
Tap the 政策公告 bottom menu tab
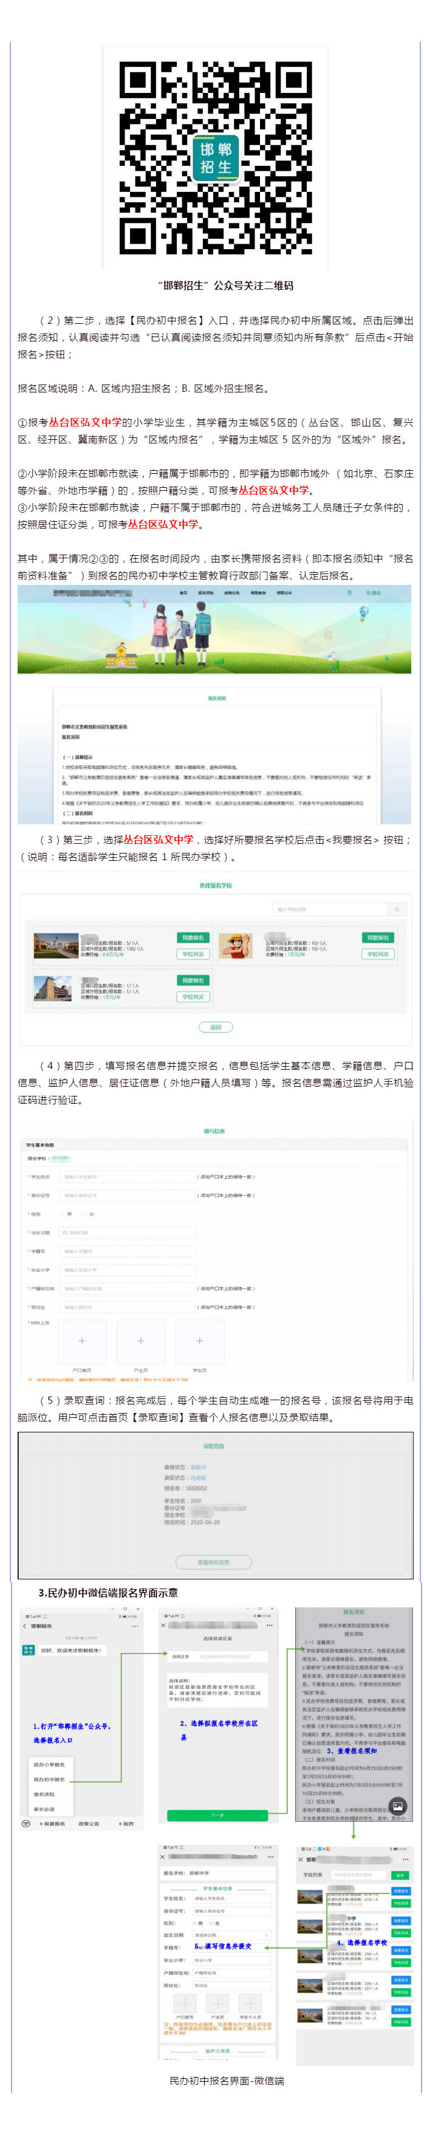[89, 1823]
